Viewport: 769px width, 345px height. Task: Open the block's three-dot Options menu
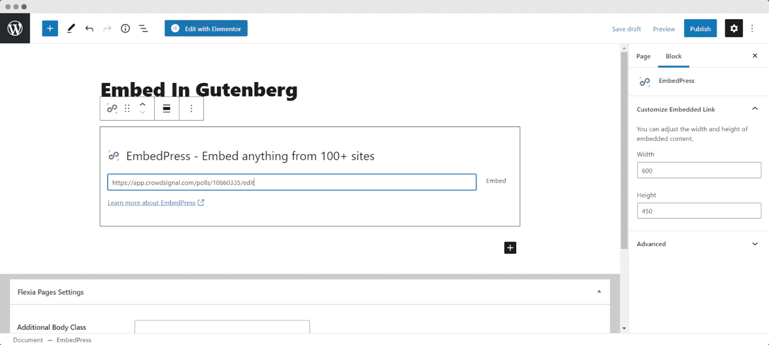pyautogui.click(x=191, y=108)
